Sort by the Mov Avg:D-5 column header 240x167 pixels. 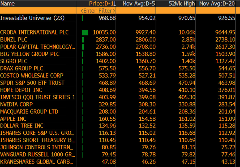click(x=136, y=3)
